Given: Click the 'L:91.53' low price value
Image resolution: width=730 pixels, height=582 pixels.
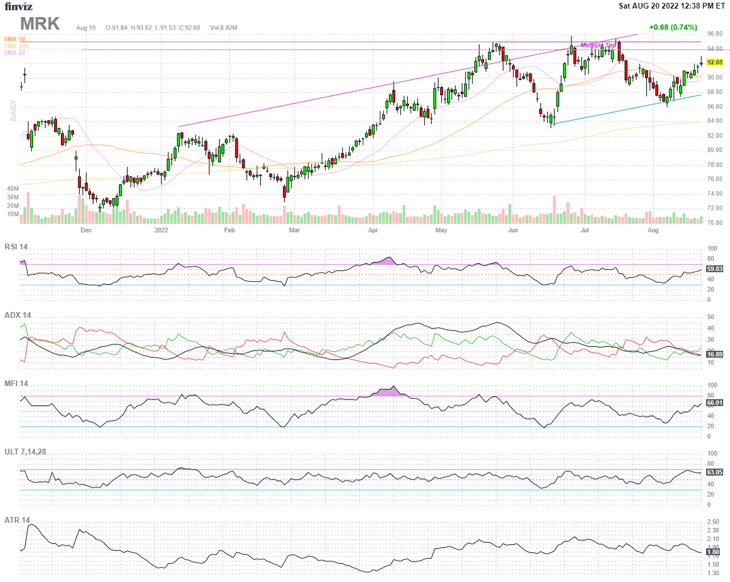Looking at the screenshot, I should (x=165, y=27).
